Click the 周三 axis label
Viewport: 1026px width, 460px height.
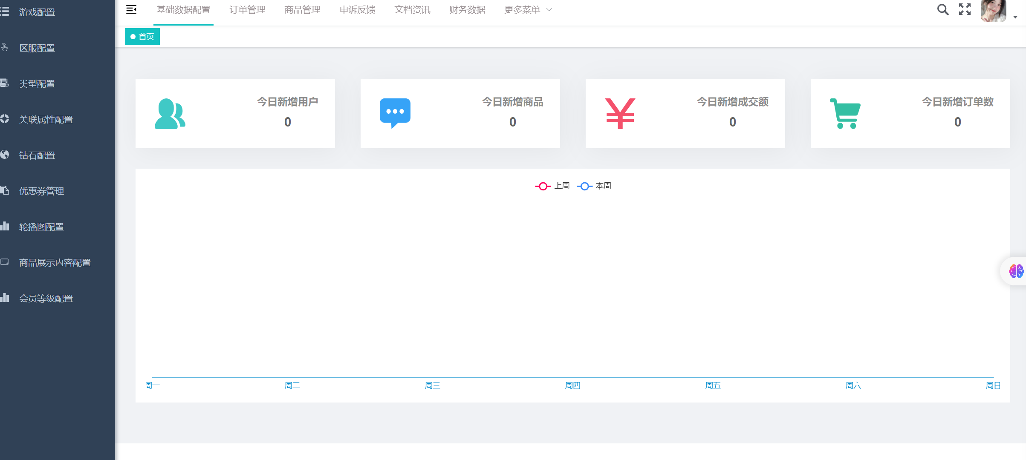pyautogui.click(x=433, y=385)
